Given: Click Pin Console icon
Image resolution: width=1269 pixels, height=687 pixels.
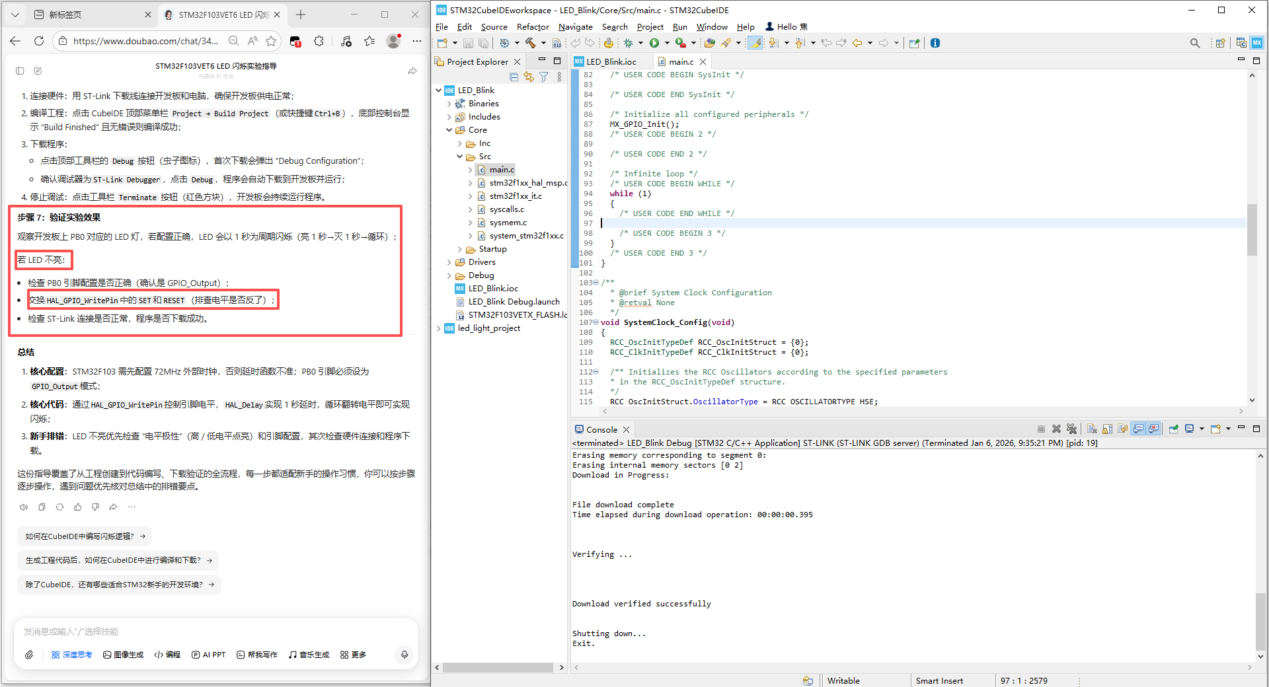Looking at the screenshot, I should point(1174,429).
